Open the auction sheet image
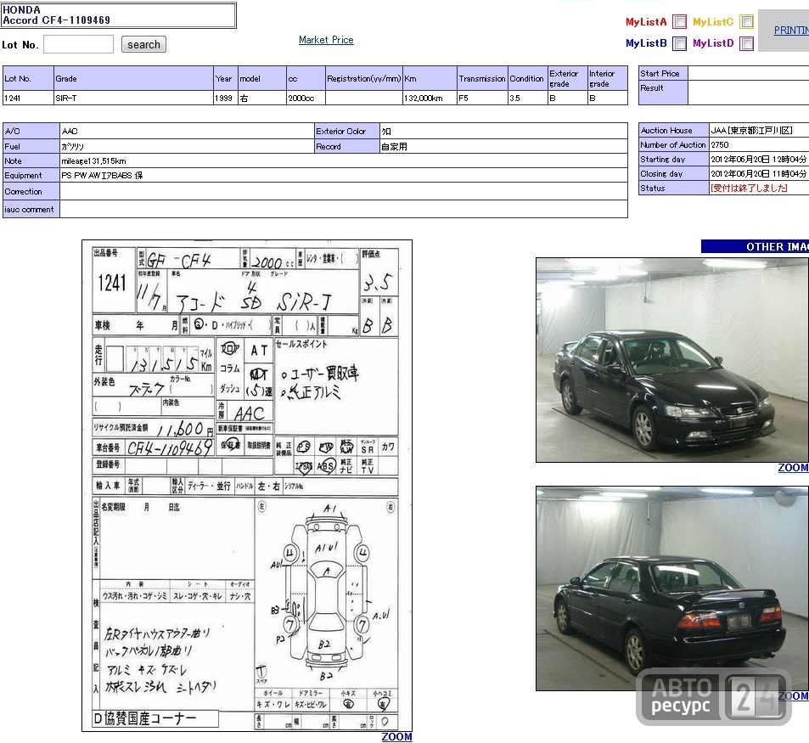The image size is (809, 743). [x=247, y=485]
